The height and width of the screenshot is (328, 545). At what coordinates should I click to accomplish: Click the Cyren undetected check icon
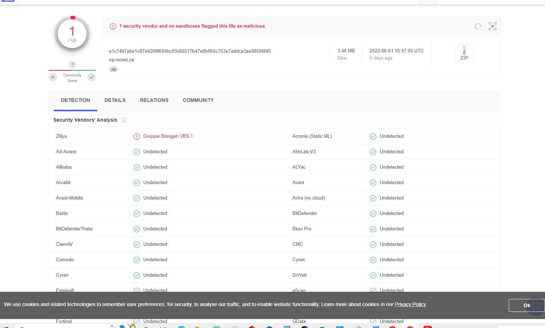tap(137, 275)
